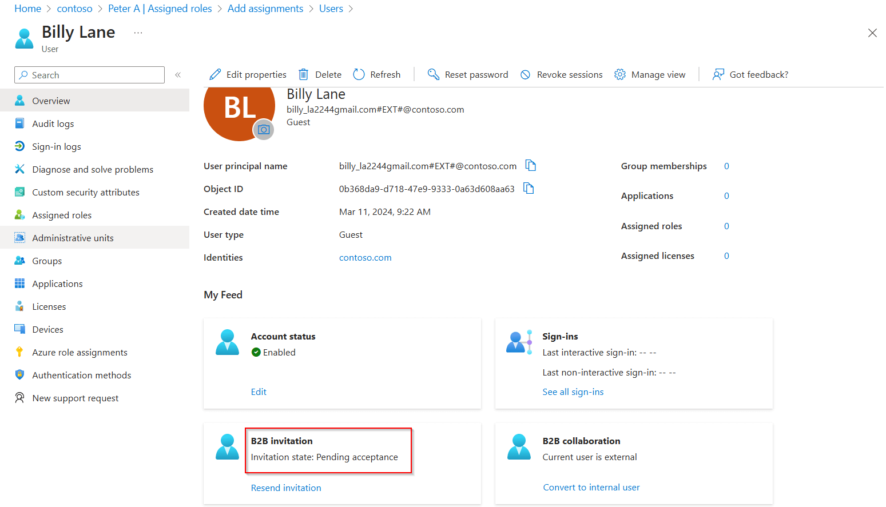
Task: Open Group memberships by clicking its count
Action: click(726, 166)
